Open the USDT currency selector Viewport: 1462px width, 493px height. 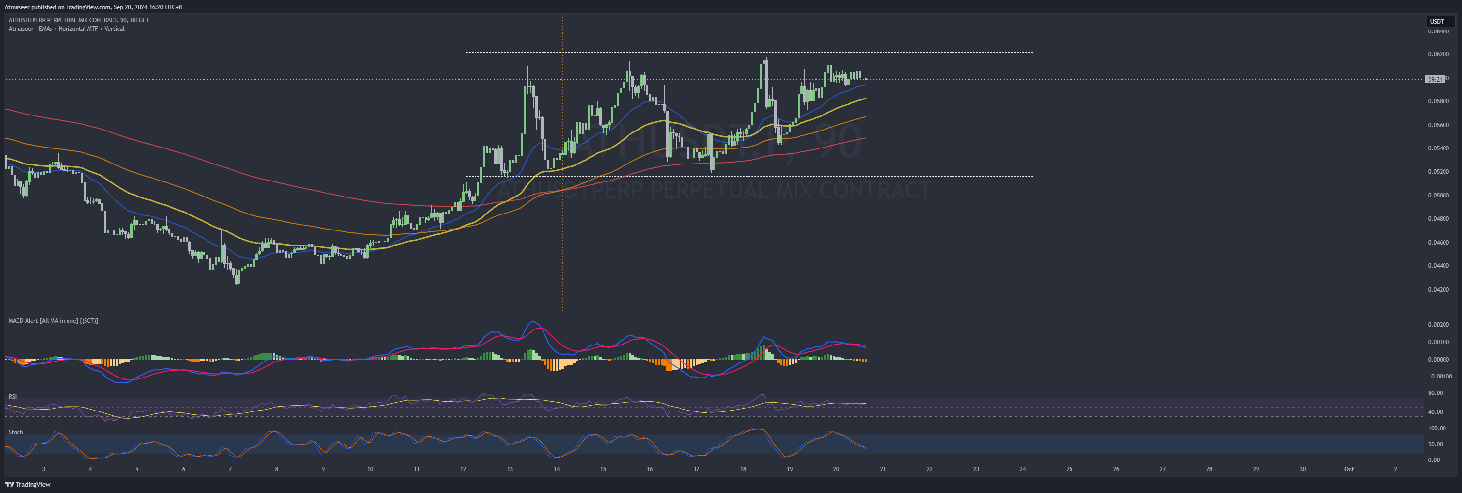click(1440, 21)
